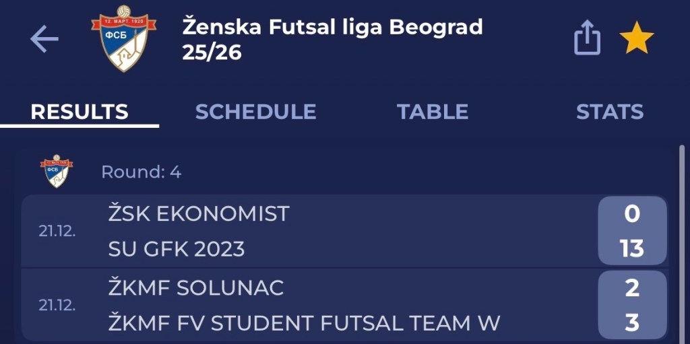The height and width of the screenshot is (344, 690).
Task: Open SU GFK 2023 team name
Action: pyautogui.click(x=177, y=249)
